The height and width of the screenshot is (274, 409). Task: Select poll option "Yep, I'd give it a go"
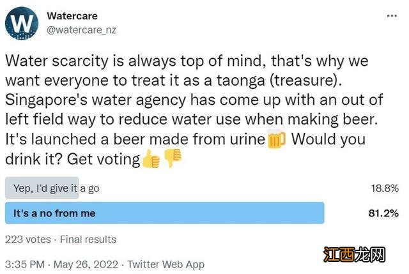[x=52, y=188]
